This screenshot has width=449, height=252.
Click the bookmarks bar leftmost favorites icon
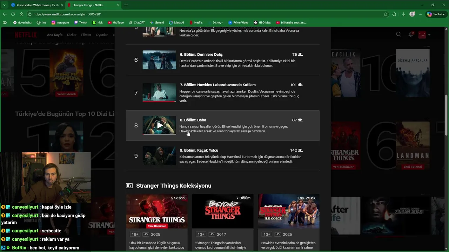point(5,22)
